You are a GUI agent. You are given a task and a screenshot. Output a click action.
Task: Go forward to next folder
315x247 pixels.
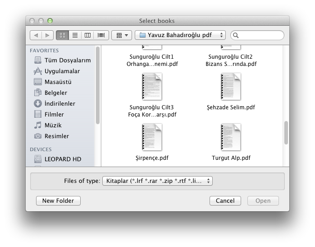(x=48, y=35)
